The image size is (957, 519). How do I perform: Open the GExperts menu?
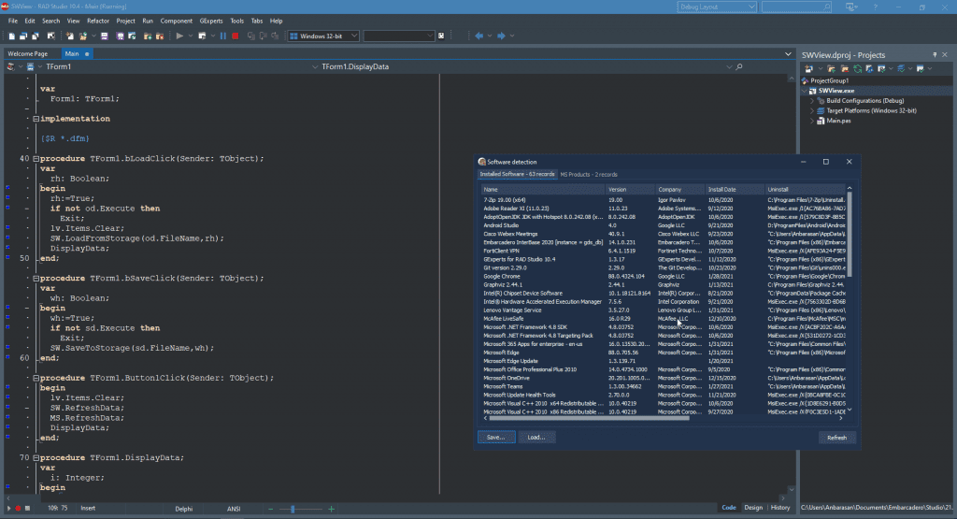(x=211, y=21)
